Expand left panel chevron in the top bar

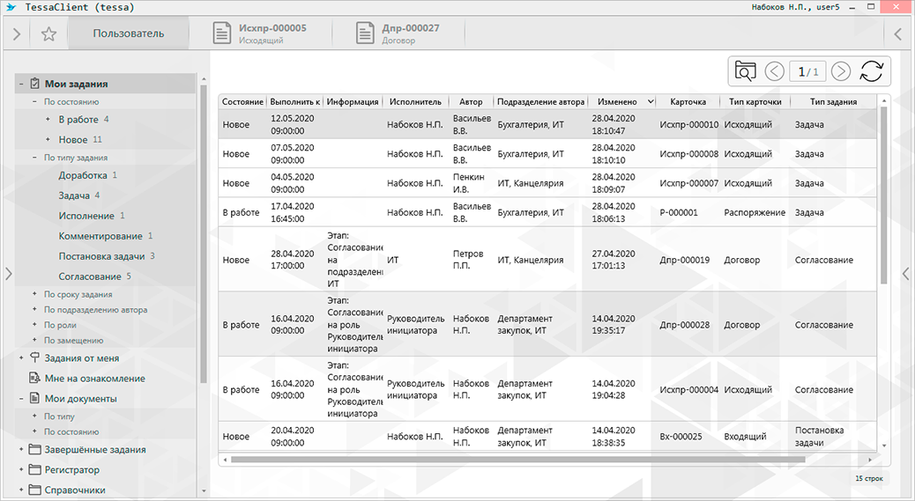click(x=17, y=34)
